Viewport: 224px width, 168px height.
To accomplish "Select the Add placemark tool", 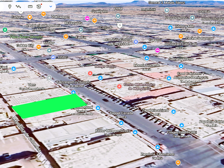I will point(10,6).
